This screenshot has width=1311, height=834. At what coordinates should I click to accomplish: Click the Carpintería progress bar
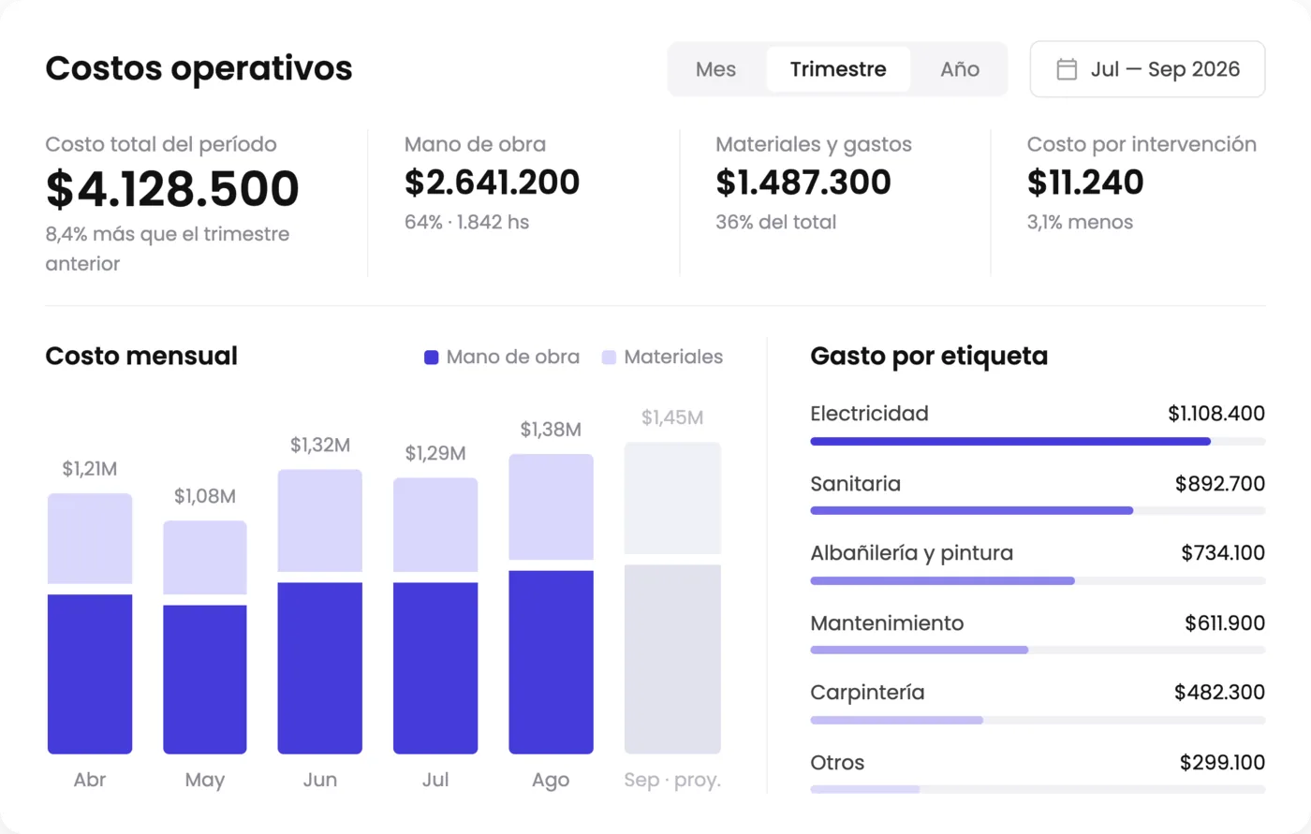[1038, 721]
